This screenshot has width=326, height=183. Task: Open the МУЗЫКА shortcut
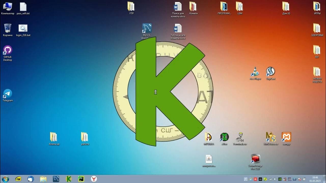coord(209,139)
